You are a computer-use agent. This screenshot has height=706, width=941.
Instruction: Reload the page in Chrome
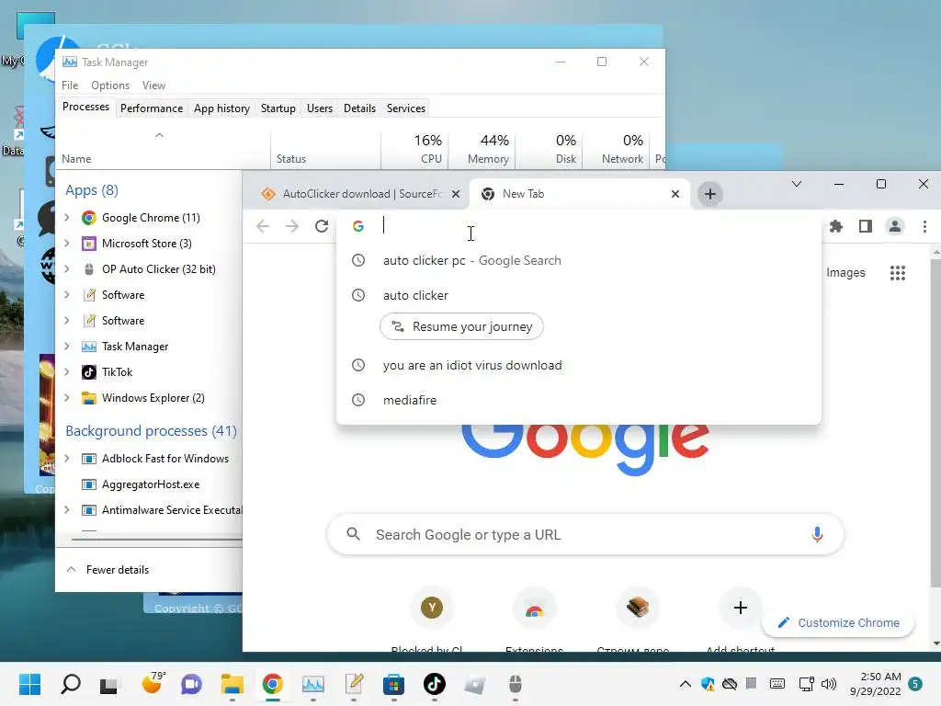322,226
